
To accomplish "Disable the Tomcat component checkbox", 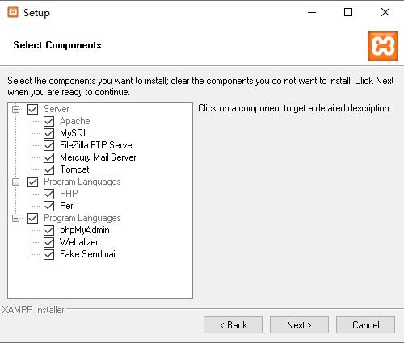I will (x=48, y=169).
